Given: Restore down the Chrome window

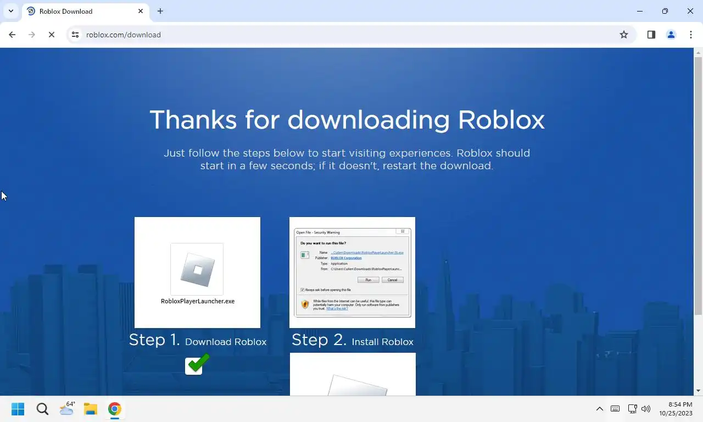Looking at the screenshot, I should (665, 11).
